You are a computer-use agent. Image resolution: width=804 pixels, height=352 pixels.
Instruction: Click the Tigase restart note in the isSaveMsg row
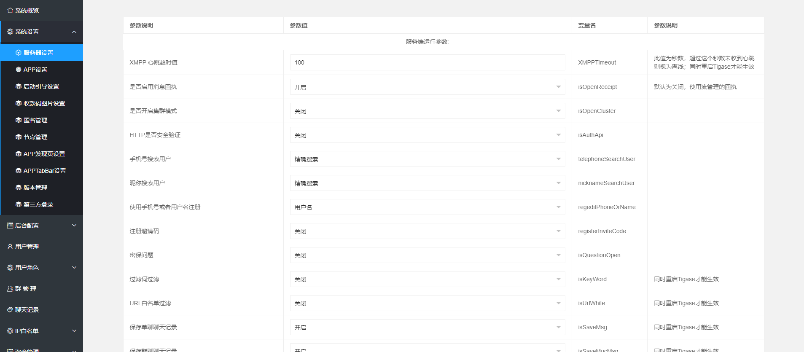tap(686, 327)
